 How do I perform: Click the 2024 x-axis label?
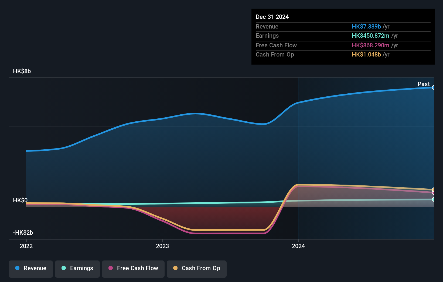298,246
